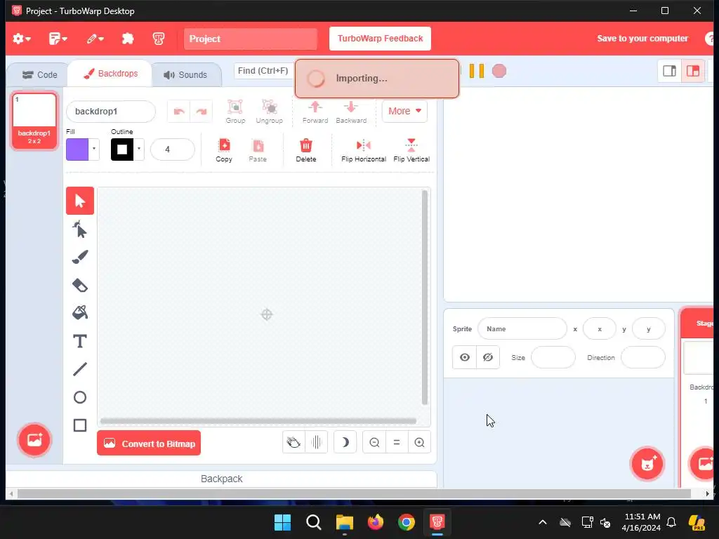Switch to the Code tab
The image size is (719, 539).
[39, 74]
